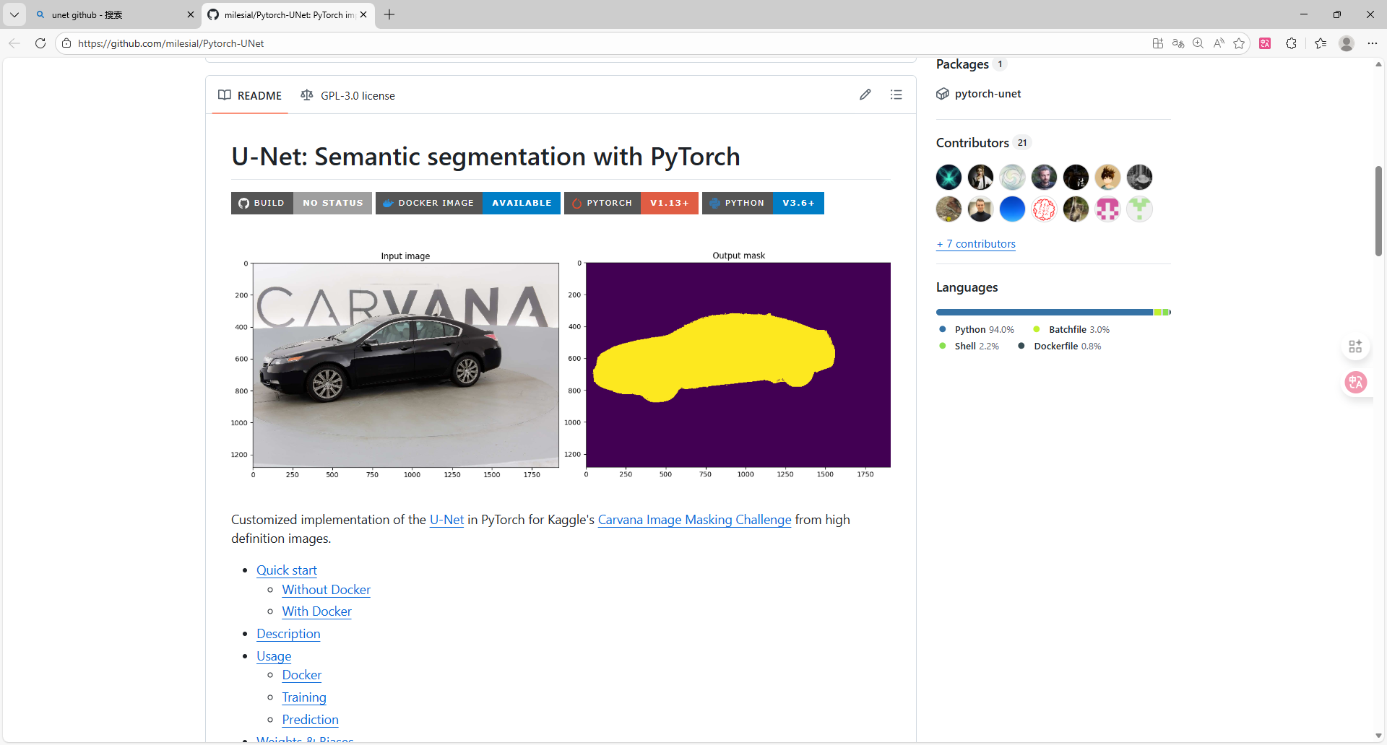
Task: Open the solid blue circle contributor avatar
Action: pyautogui.click(x=1013, y=209)
